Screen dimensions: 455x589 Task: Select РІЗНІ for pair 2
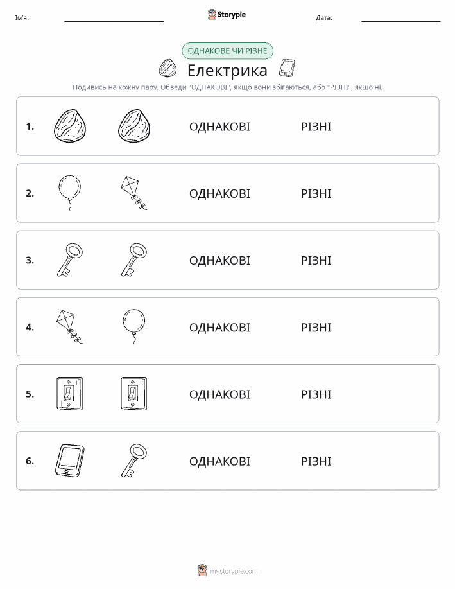(316, 193)
